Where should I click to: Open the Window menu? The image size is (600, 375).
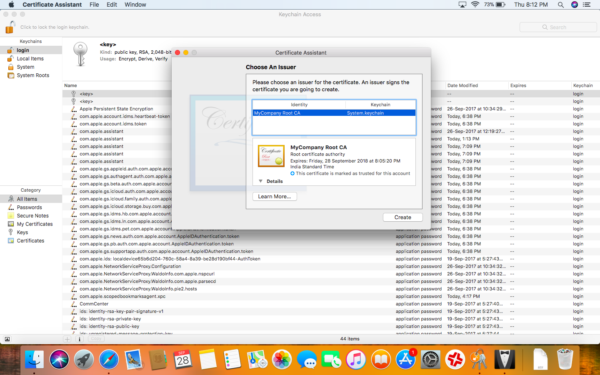tap(135, 5)
